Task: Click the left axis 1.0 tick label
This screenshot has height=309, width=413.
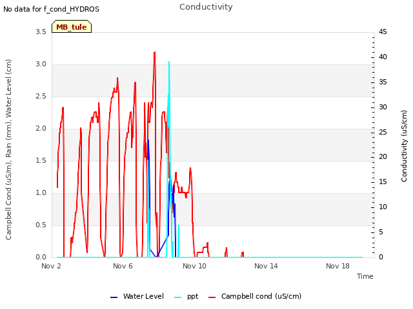Action: [x=41, y=193]
